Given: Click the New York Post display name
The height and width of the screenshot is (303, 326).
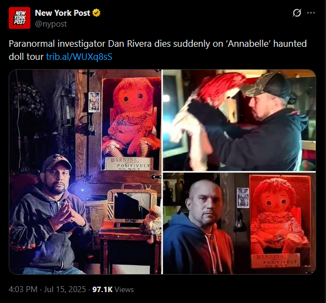Looking at the screenshot, I should [x=62, y=13].
